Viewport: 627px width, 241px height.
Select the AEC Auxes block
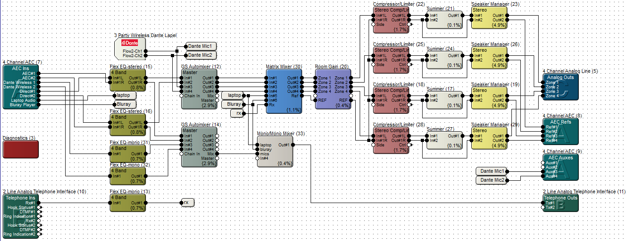tap(561, 167)
